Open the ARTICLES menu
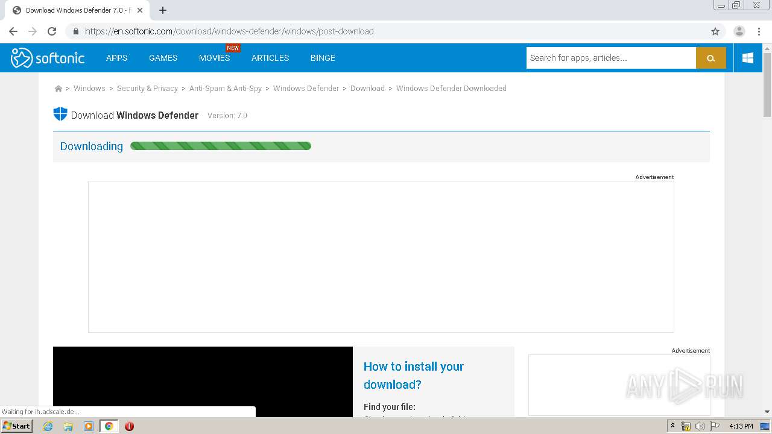The image size is (772, 434). tap(270, 58)
